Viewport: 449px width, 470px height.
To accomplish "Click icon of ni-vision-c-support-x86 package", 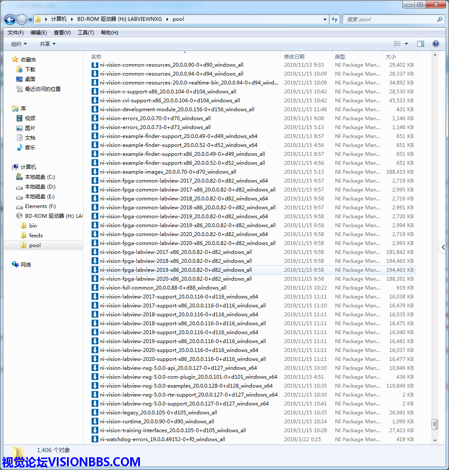I will point(95,91).
